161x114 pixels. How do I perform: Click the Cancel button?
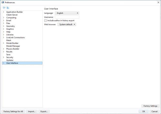click(x=154, y=111)
